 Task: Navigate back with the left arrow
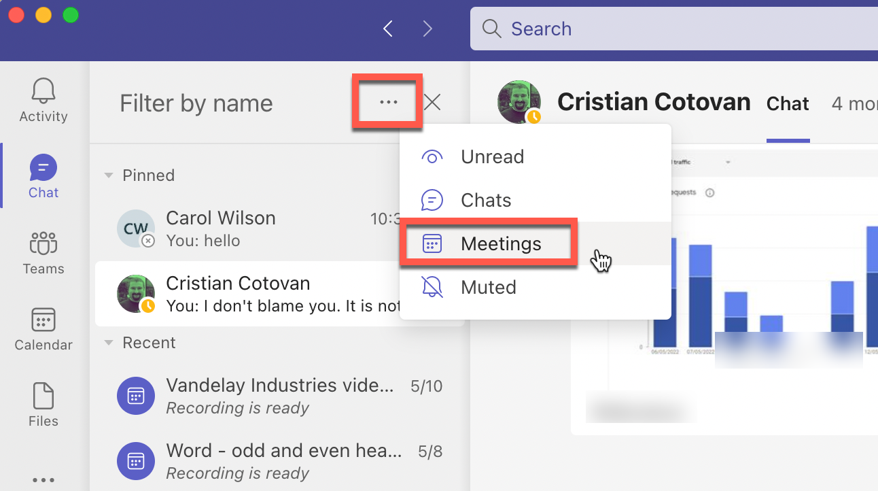pos(387,29)
